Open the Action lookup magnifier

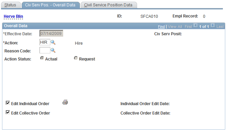53,43
